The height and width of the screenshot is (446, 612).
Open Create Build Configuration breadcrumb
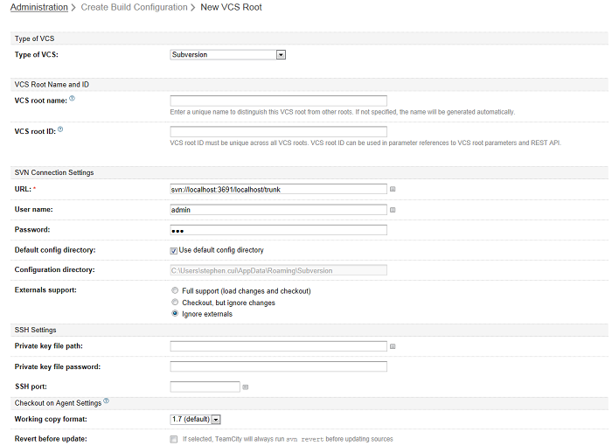(x=134, y=8)
